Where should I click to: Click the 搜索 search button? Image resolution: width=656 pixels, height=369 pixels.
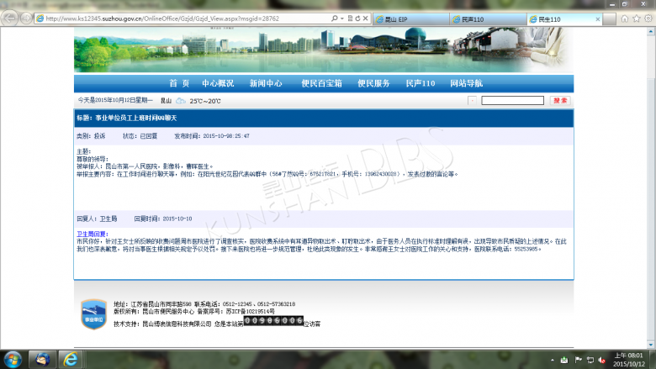(x=559, y=101)
